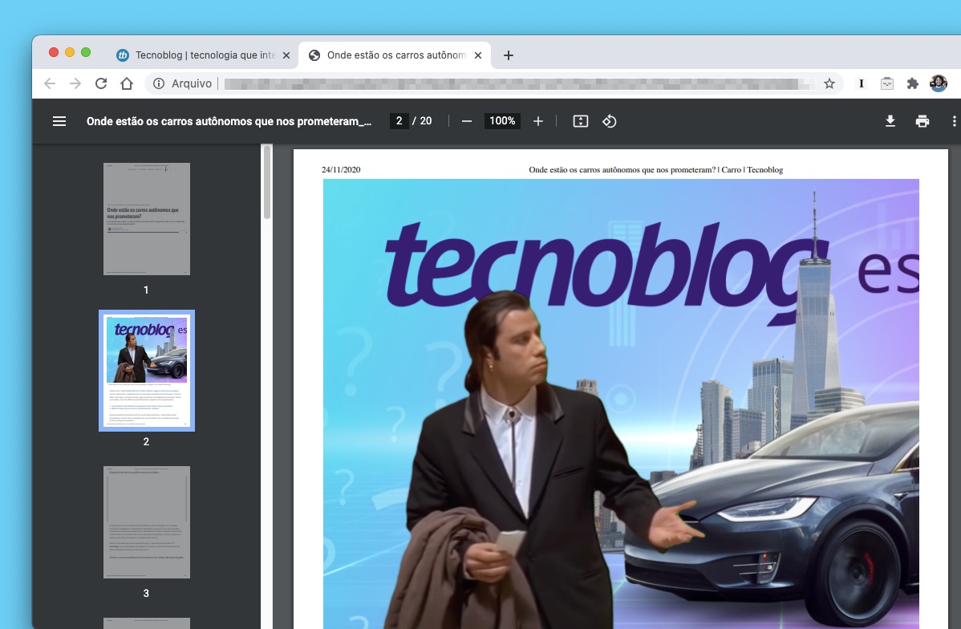Close the Onde estão os carros tab
This screenshot has height=629, width=961.
tap(478, 55)
